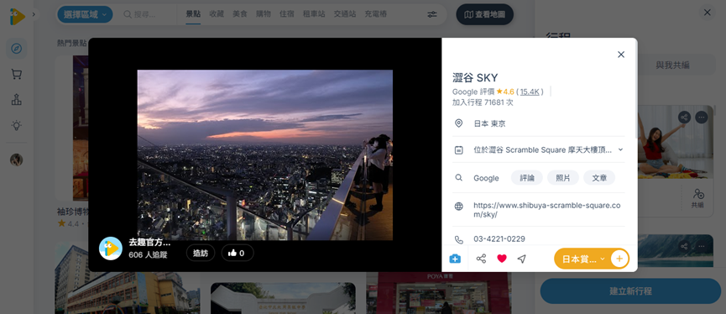Screen dimensions: 726x314
Task: Click the navigation arrow icon in the popup
Action: point(522,259)
